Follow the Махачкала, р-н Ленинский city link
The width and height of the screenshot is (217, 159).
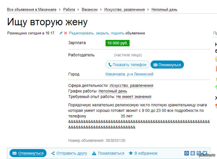[129, 74]
